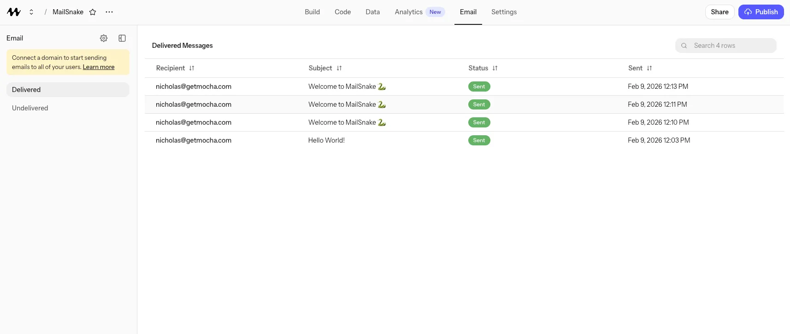
Task: Open the Hello World! subject
Action: (x=326, y=140)
